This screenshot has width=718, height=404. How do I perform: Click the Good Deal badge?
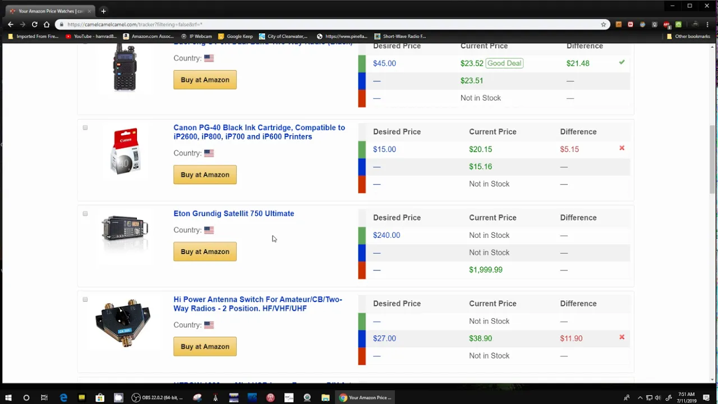click(504, 63)
